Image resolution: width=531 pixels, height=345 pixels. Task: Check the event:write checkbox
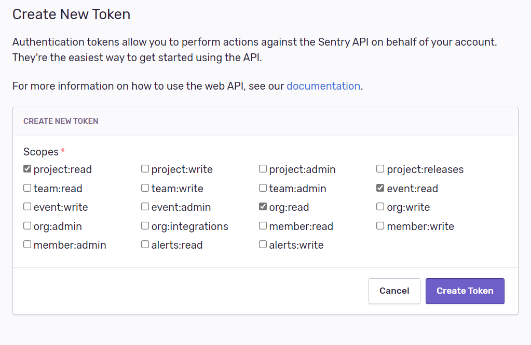(28, 207)
